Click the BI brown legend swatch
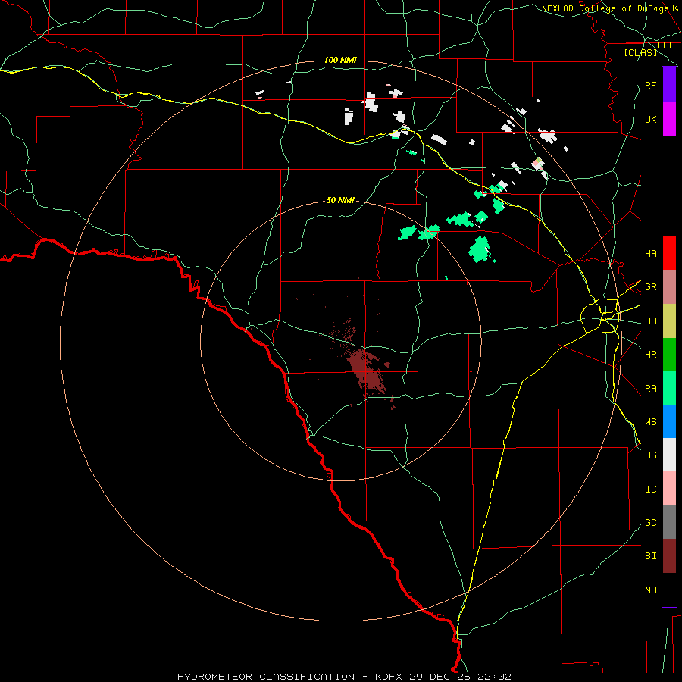The width and height of the screenshot is (682, 682). [x=669, y=556]
